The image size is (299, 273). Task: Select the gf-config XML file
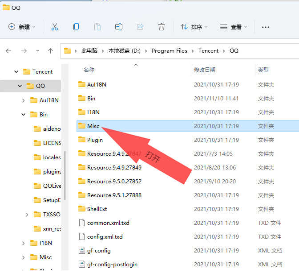[188, 250]
